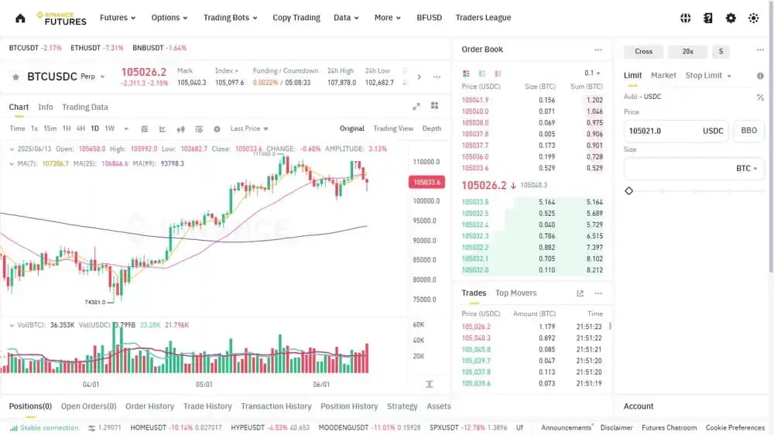The width and height of the screenshot is (774, 435).
Task: Open the order type info icon
Action: (760, 76)
